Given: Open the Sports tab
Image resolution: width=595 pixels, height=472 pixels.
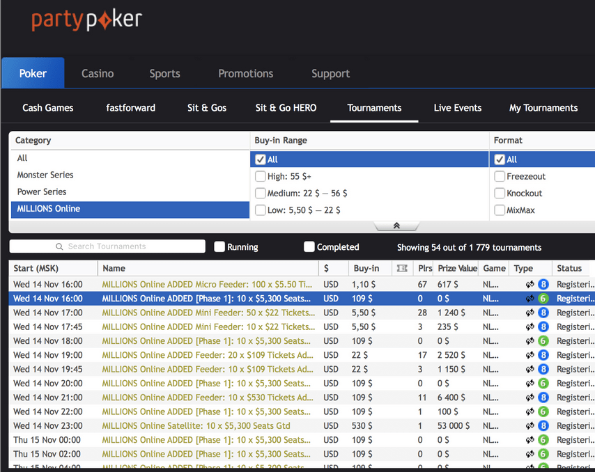Looking at the screenshot, I should (x=164, y=74).
